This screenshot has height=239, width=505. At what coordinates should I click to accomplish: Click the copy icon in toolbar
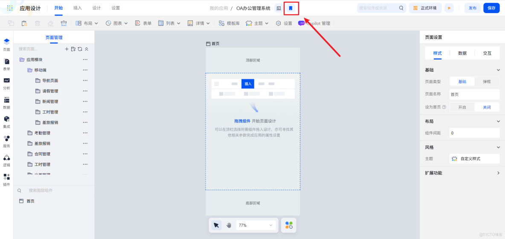click(11, 23)
